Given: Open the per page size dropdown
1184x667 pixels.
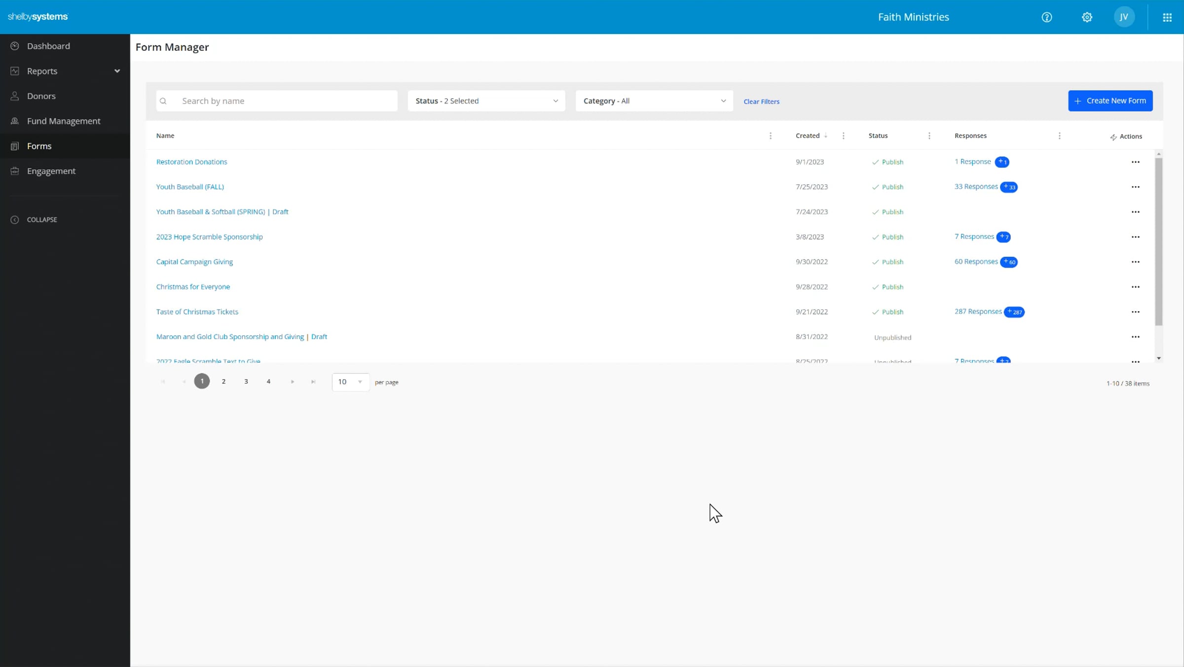Looking at the screenshot, I should [x=350, y=382].
